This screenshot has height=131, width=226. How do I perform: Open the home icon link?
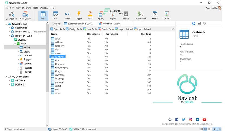coord(170,119)
